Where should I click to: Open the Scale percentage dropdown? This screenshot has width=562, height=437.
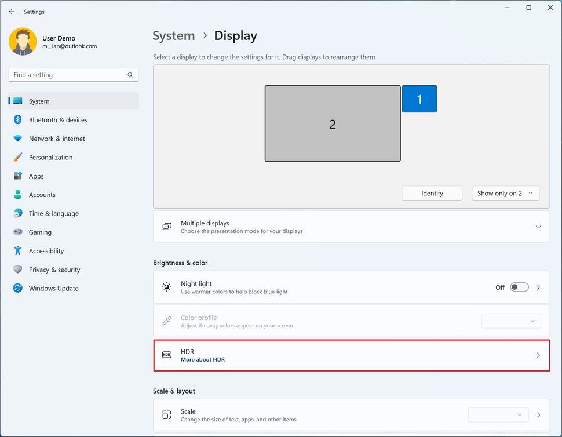[498, 415]
